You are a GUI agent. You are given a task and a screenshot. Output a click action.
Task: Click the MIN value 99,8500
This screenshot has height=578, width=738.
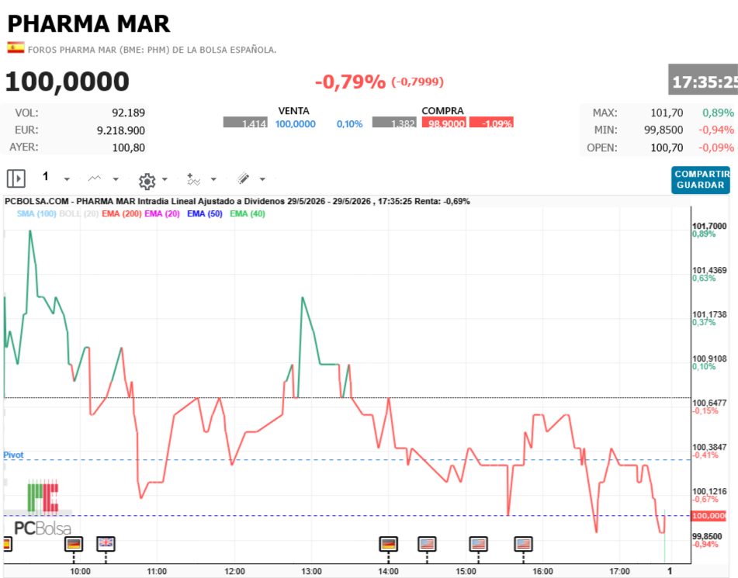click(x=664, y=130)
